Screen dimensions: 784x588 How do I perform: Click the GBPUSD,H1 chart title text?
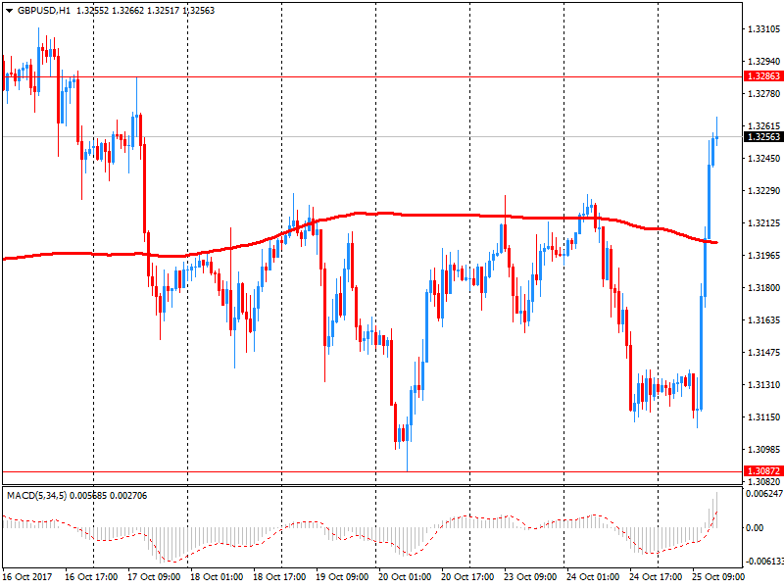tap(44, 11)
